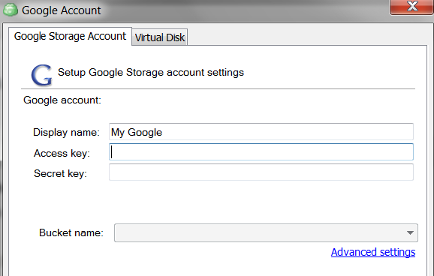Click the 'Display name:' label
The height and width of the screenshot is (276, 434).
pos(66,132)
